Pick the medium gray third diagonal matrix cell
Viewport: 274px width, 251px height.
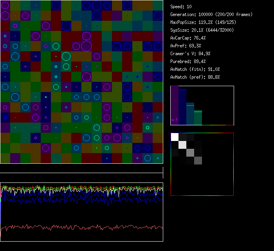pos(190,152)
